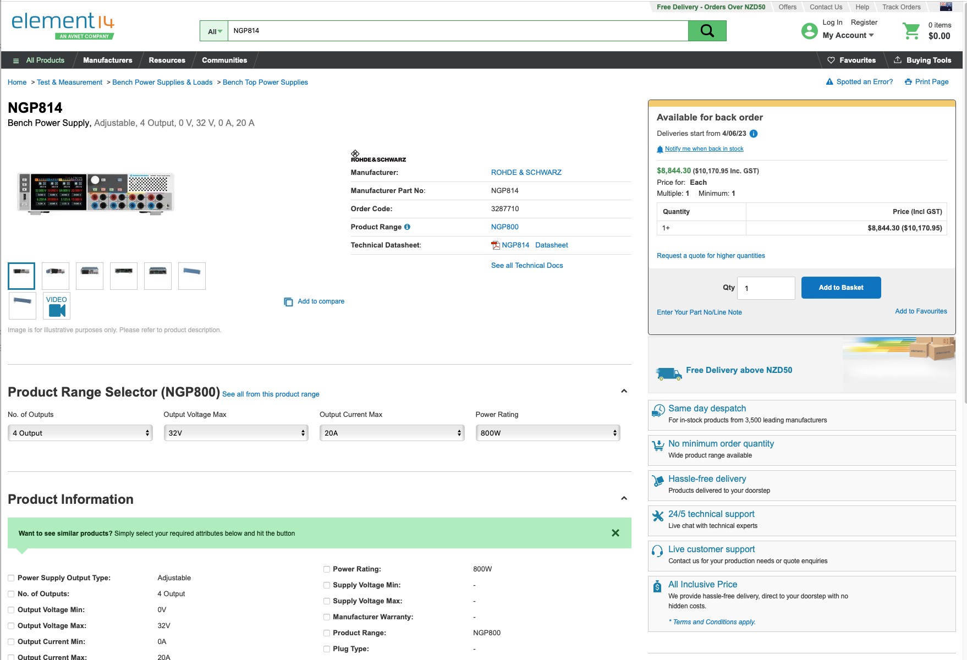Open the No. of Outputs dropdown
The width and height of the screenshot is (967, 660).
pos(80,433)
